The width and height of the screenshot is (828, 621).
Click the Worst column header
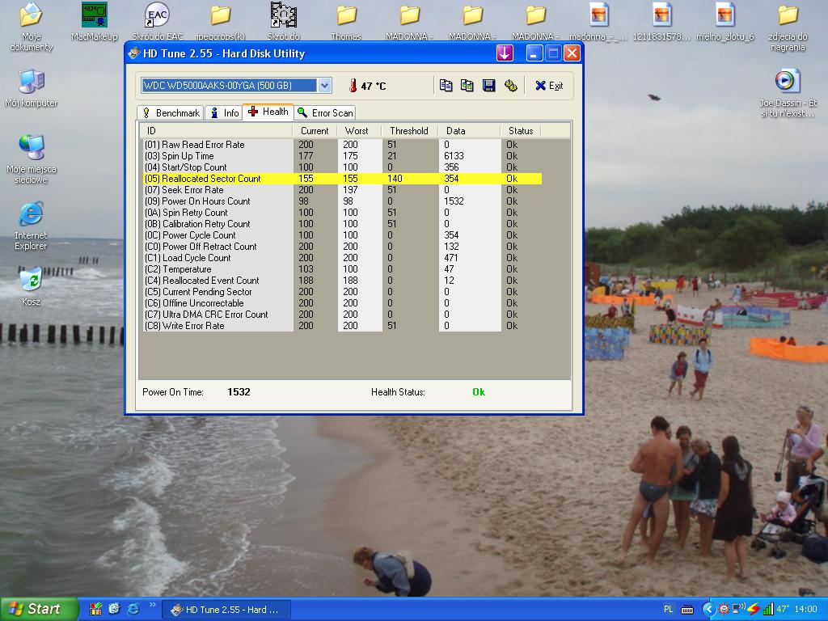pos(359,130)
